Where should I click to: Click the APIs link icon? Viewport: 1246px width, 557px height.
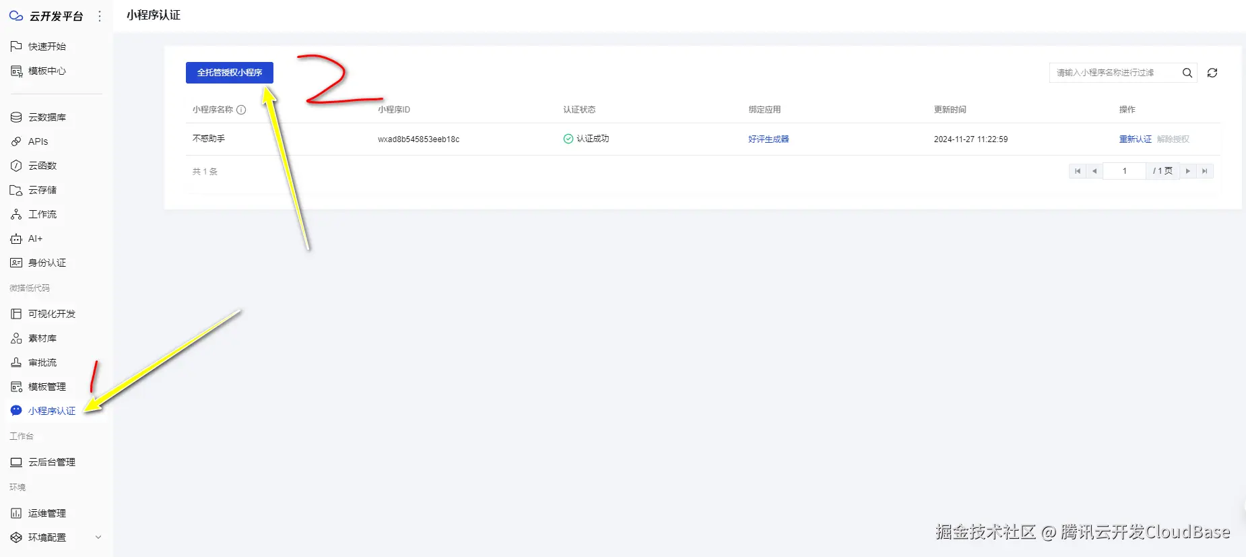[16, 141]
